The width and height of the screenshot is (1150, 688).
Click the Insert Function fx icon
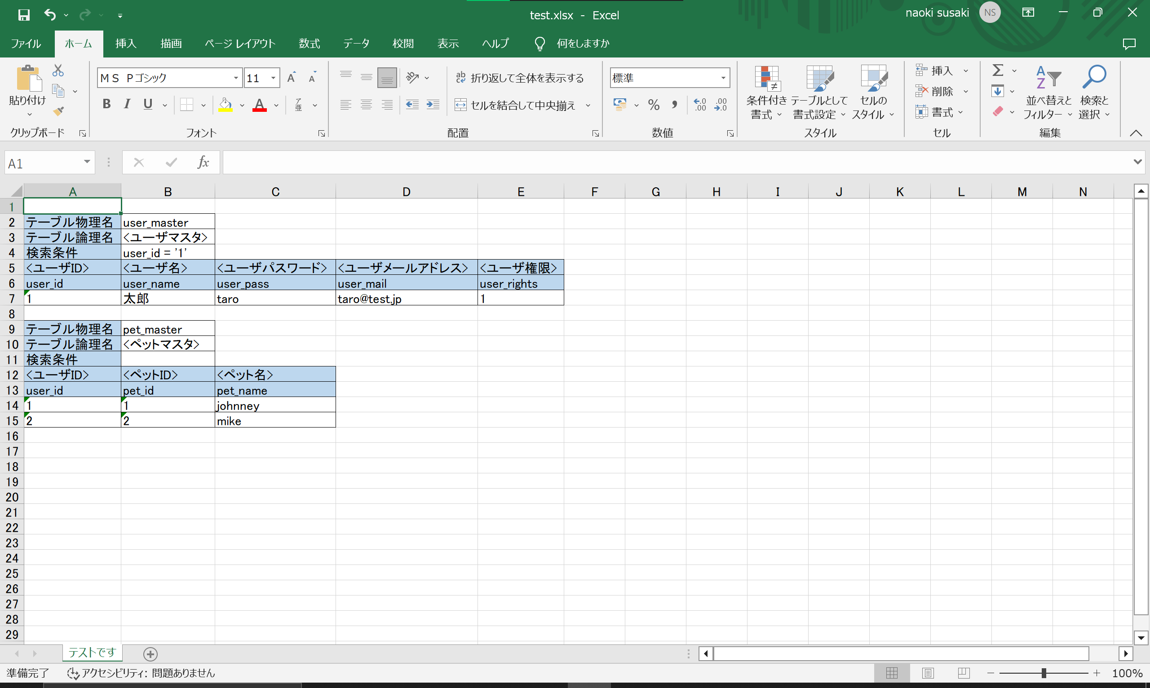click(203, 162)
